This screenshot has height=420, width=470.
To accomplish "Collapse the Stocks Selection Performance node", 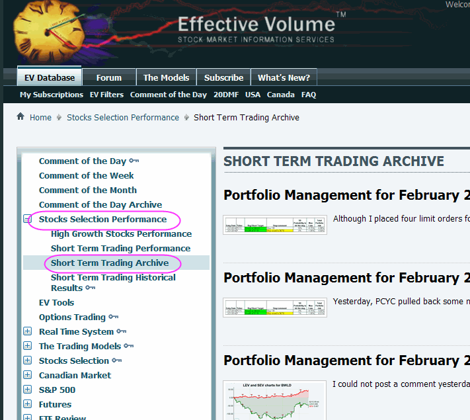I will point(27,219).
